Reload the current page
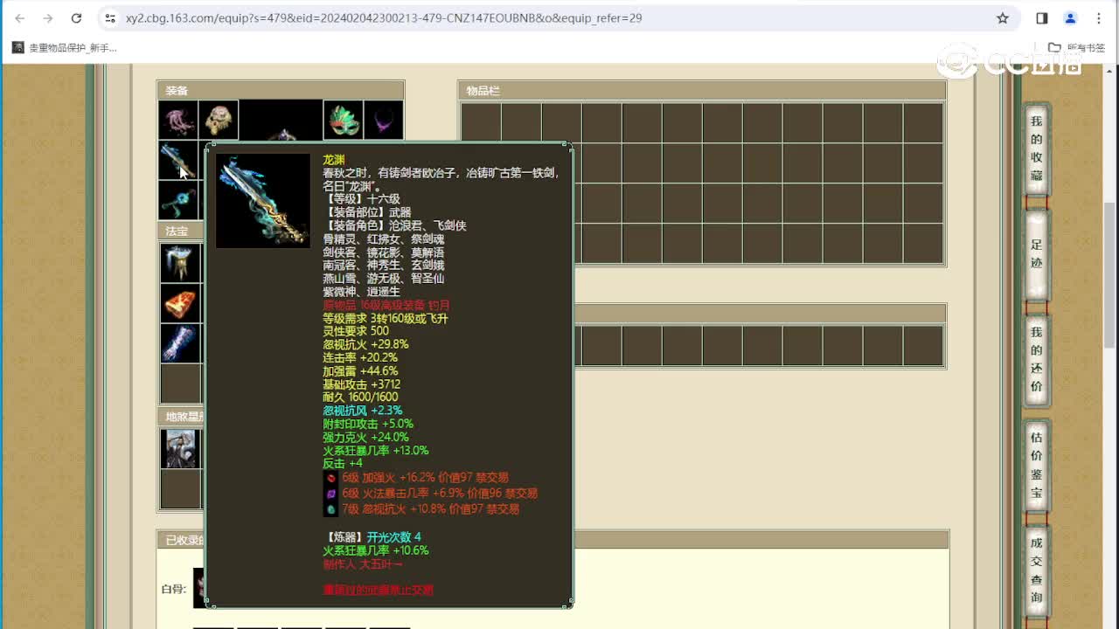The width and height of the screenshot is (1119, 629). tap(76, 17)
